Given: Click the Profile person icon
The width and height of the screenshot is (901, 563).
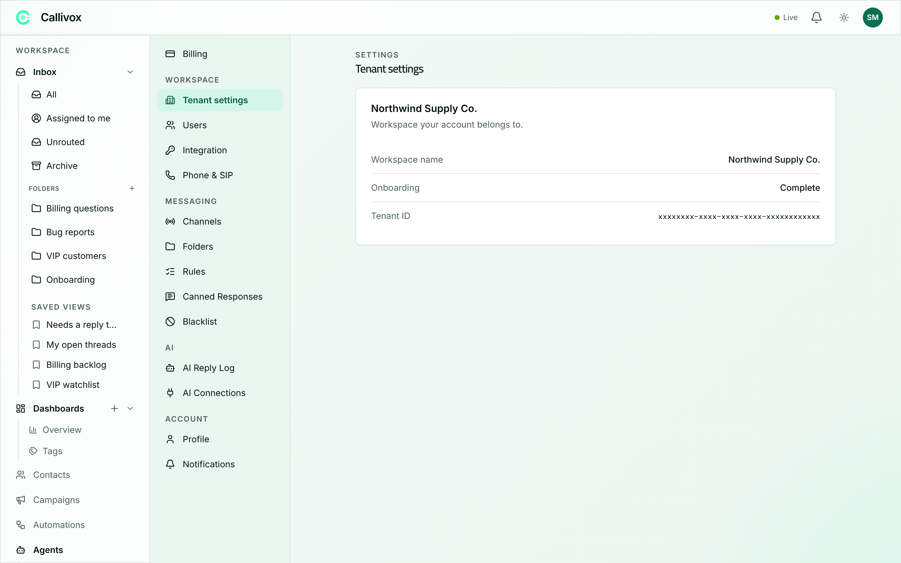Looking at the screenshot, I should [170, 439].
